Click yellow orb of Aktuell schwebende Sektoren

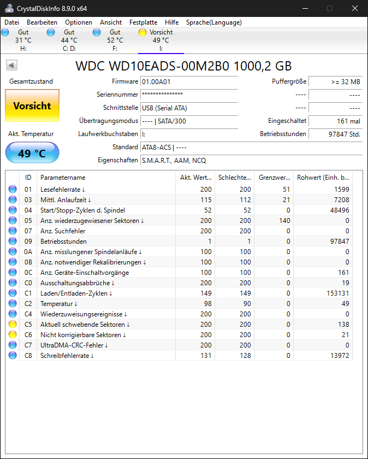pyautogui.click(x=13, y=325)
